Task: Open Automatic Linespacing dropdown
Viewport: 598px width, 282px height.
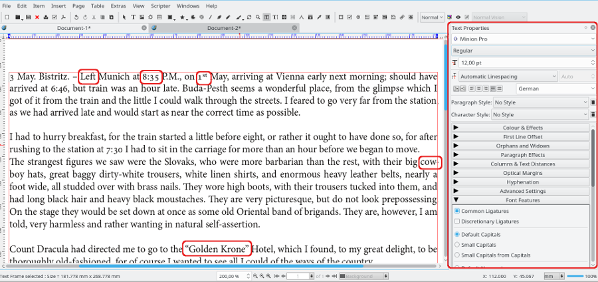Action: click(x=508, y=76)
